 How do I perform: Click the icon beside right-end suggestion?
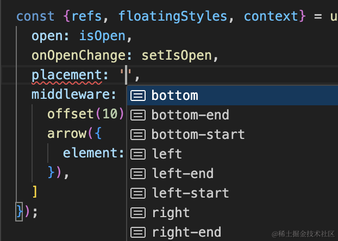(139, 232)
